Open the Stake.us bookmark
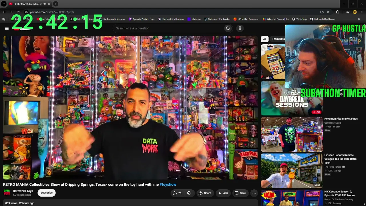Screen dimensions: 366x206 coord(217,19)
